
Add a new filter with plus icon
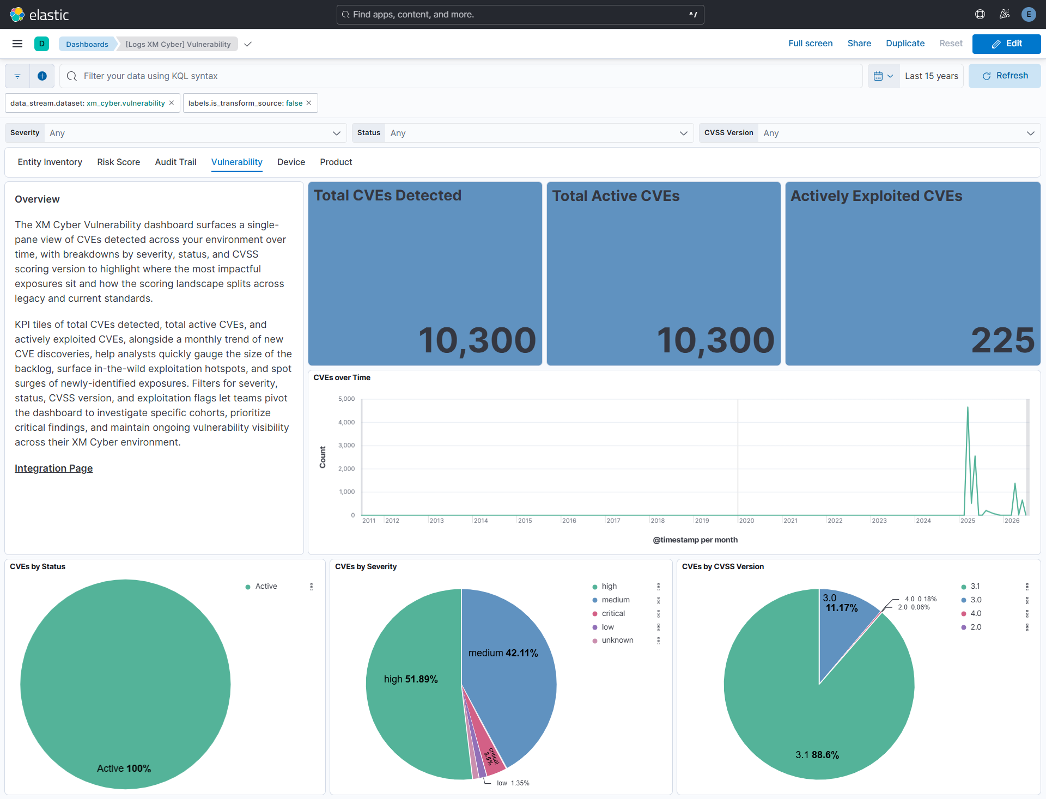[x=42, y=76]
